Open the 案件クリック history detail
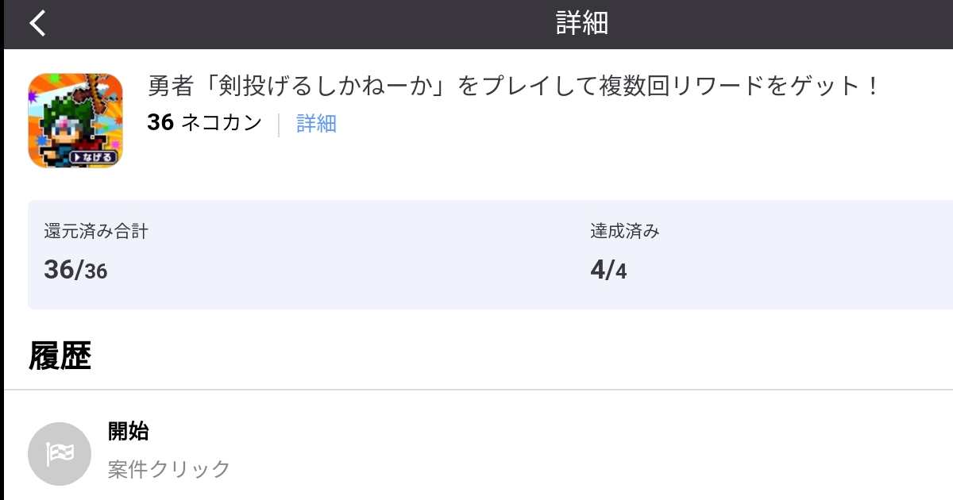 point(168,468)
